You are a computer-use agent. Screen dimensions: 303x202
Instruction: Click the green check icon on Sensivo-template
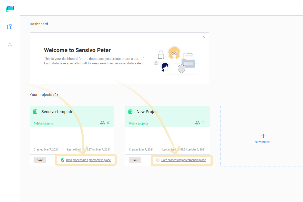click(x=63, y=160)
